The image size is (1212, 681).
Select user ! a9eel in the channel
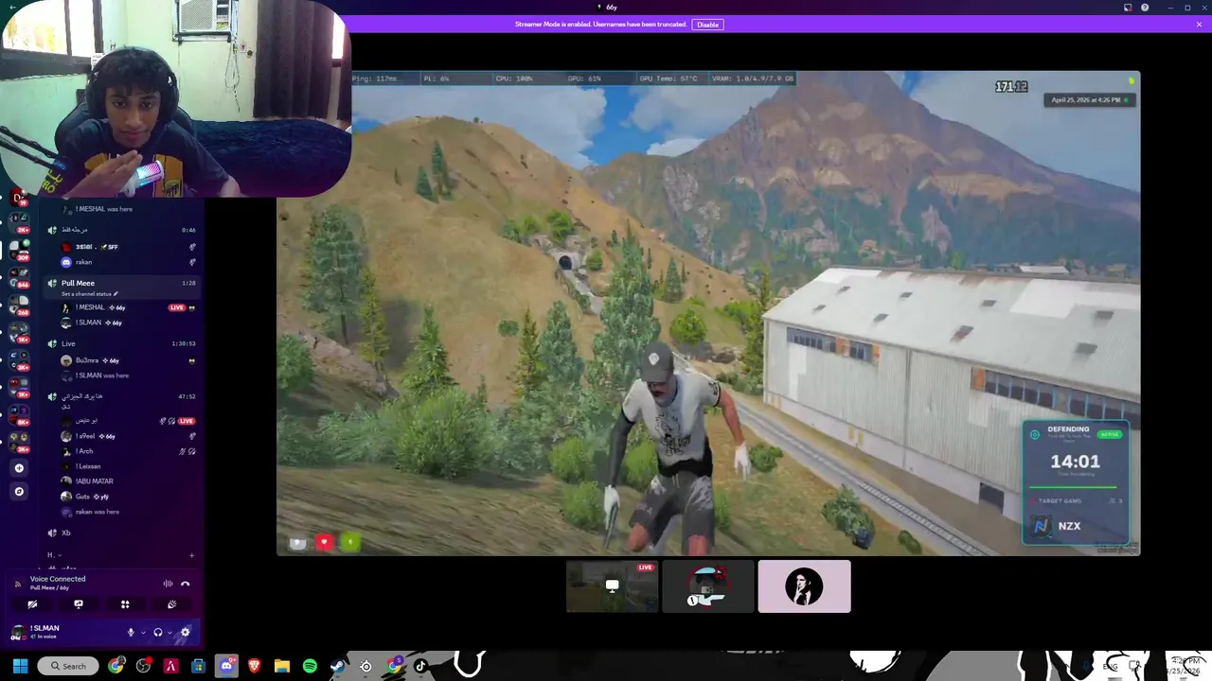point(128,436)
